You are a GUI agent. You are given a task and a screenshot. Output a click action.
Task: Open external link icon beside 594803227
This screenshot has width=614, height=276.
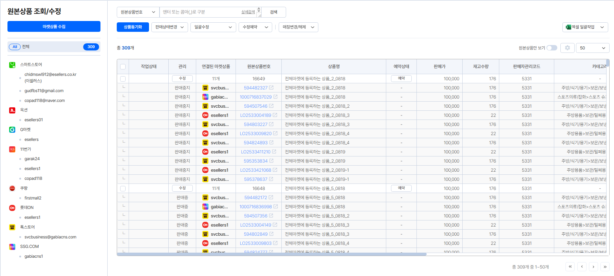(271, 124)
